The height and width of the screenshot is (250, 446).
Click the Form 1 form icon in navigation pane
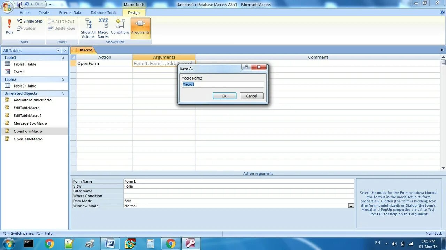pyautogui.click(x=7, y=72)
